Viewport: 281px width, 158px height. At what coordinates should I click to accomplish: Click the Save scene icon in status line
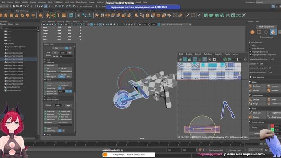21,6
